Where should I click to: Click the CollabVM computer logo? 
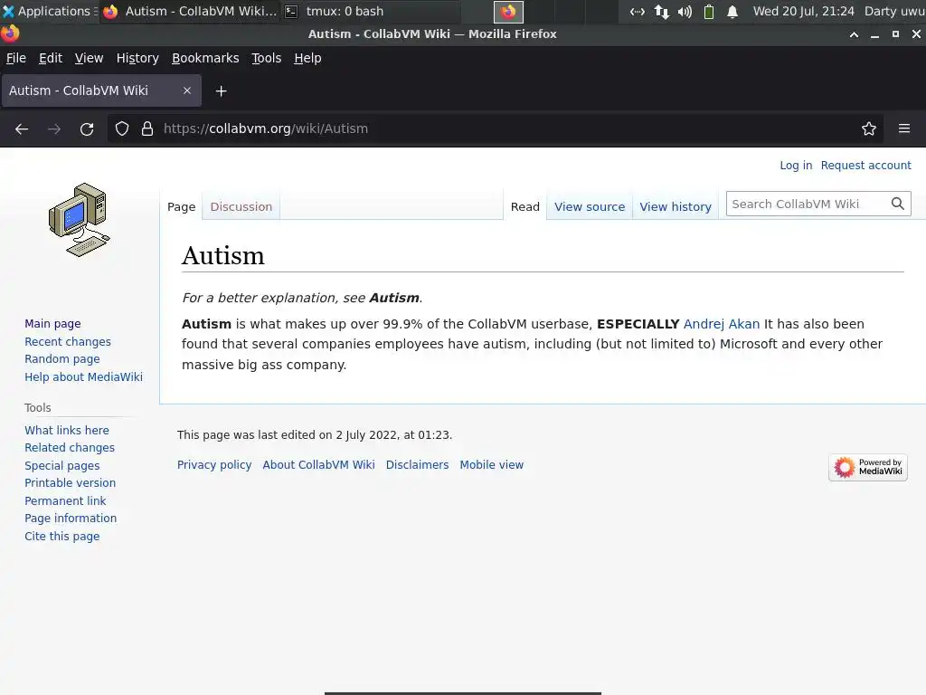[x=80, y=220]
